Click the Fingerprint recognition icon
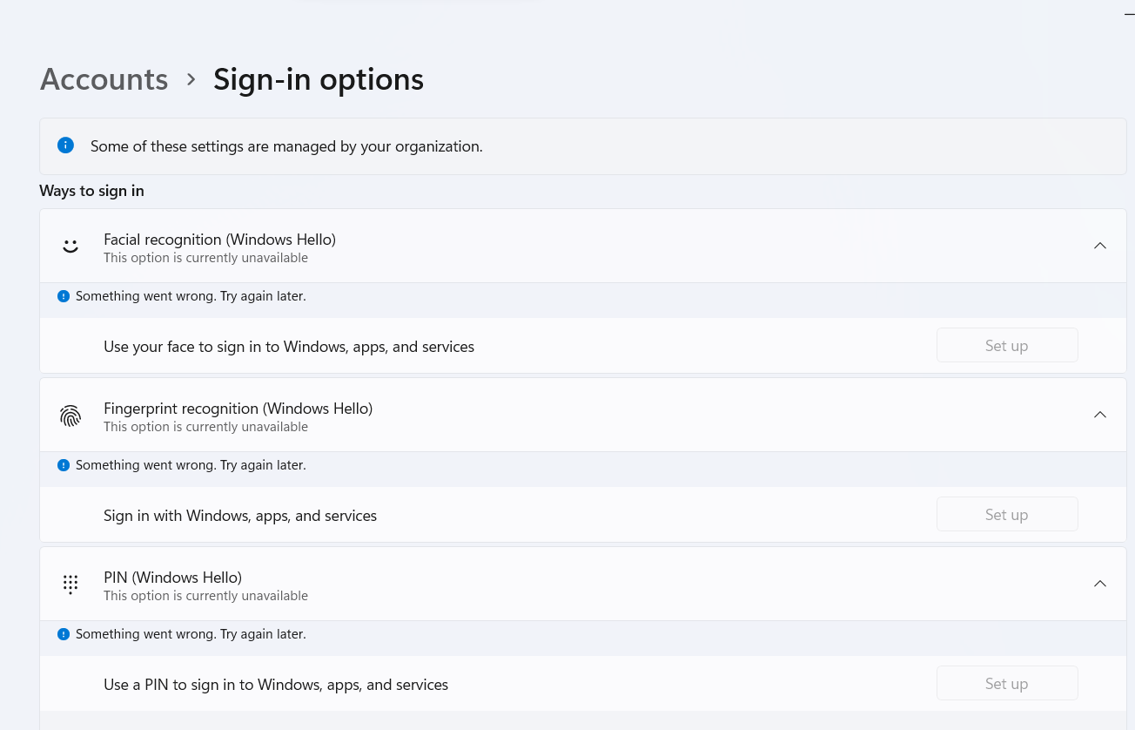The height and width of the screenshot is (730, 1135). [71, 416]
